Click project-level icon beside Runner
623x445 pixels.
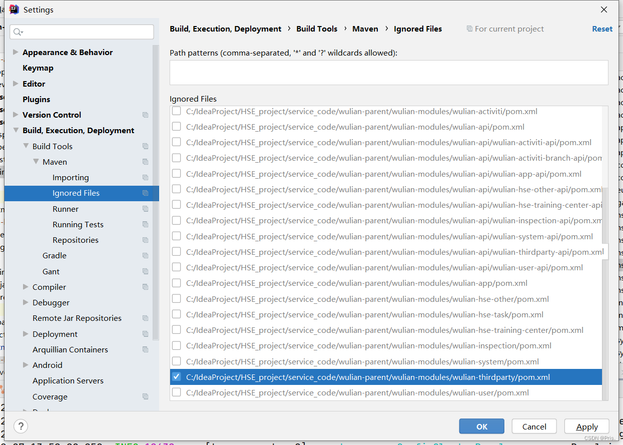point(145,209)
